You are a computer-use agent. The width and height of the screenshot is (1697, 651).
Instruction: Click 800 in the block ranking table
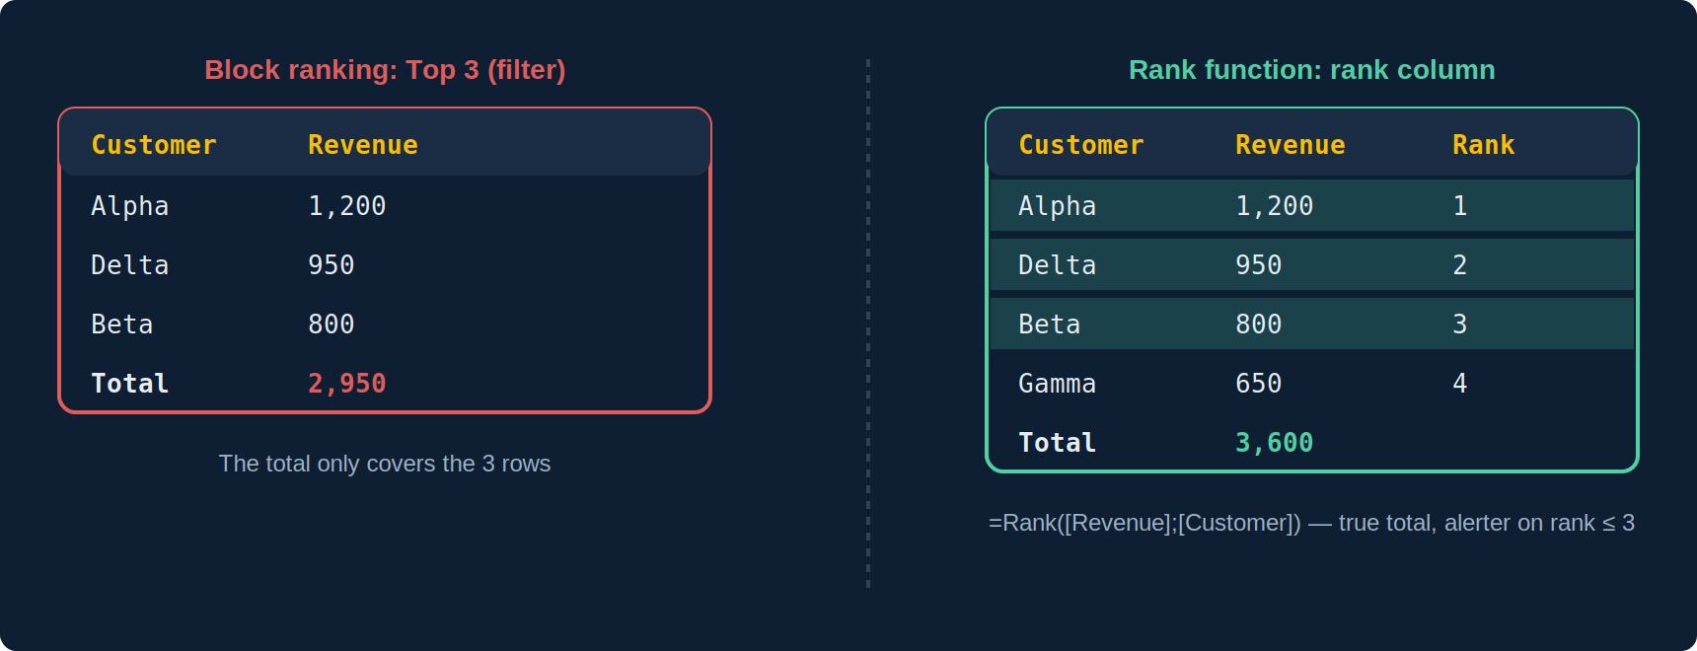pyautogui.click(x=332, y=325)
